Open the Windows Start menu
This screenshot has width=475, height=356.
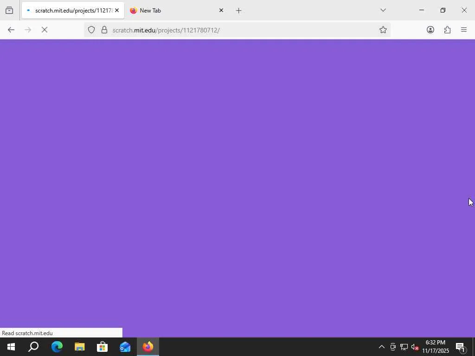point(11,347)
